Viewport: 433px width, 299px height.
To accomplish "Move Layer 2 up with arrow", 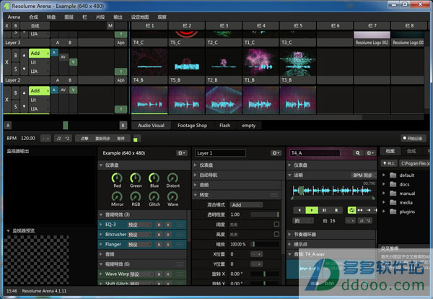I will pos(24,56).
